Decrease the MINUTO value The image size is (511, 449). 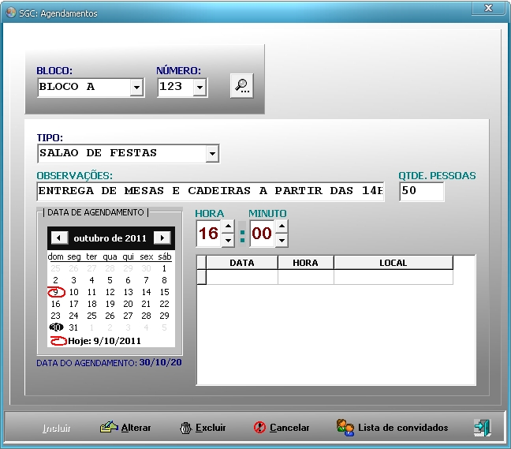(281, 240)
